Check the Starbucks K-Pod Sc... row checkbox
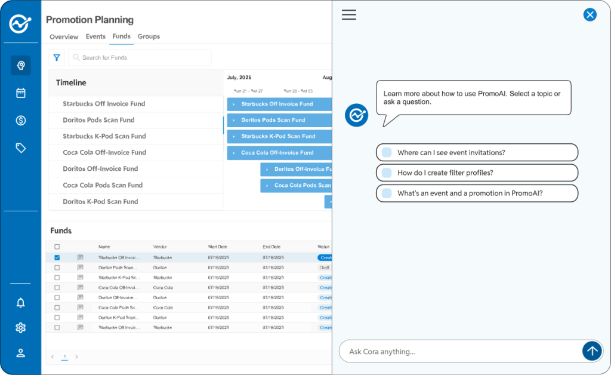 click(57, 278)
